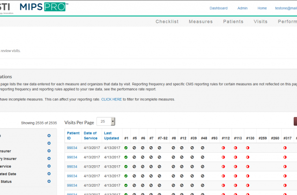Go to the Checklist tab
297x195 pixels.
click(167, 21)
